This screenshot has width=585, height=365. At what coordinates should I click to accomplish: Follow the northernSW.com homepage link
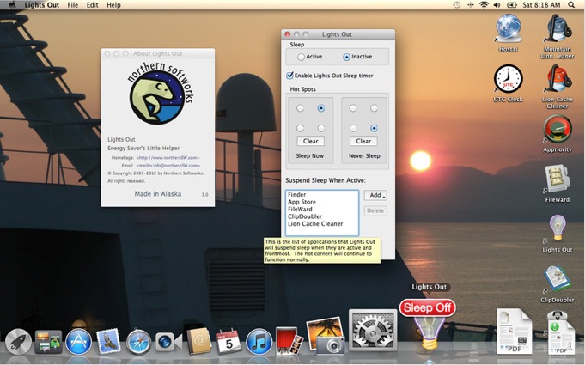[168, 158]
